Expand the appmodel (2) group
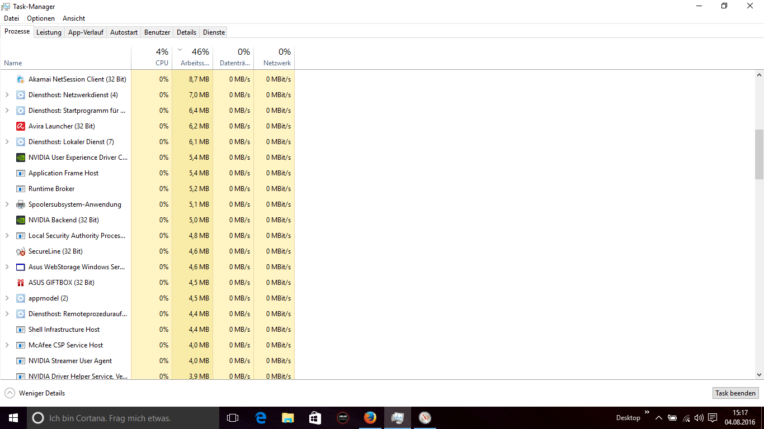This screenshot has width=764, height=429. pyautogui.click(x=7, y=298)
